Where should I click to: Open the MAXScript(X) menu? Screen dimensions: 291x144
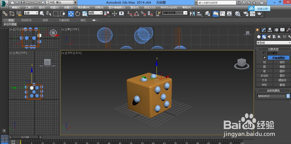pyautogui.click(x=169, y=8)
